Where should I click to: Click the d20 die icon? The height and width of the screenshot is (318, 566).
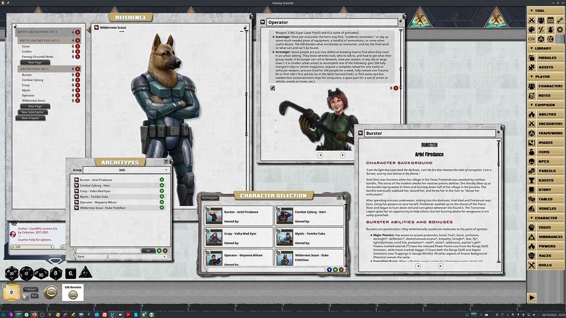pyautogui.click(x=11, y=273)
